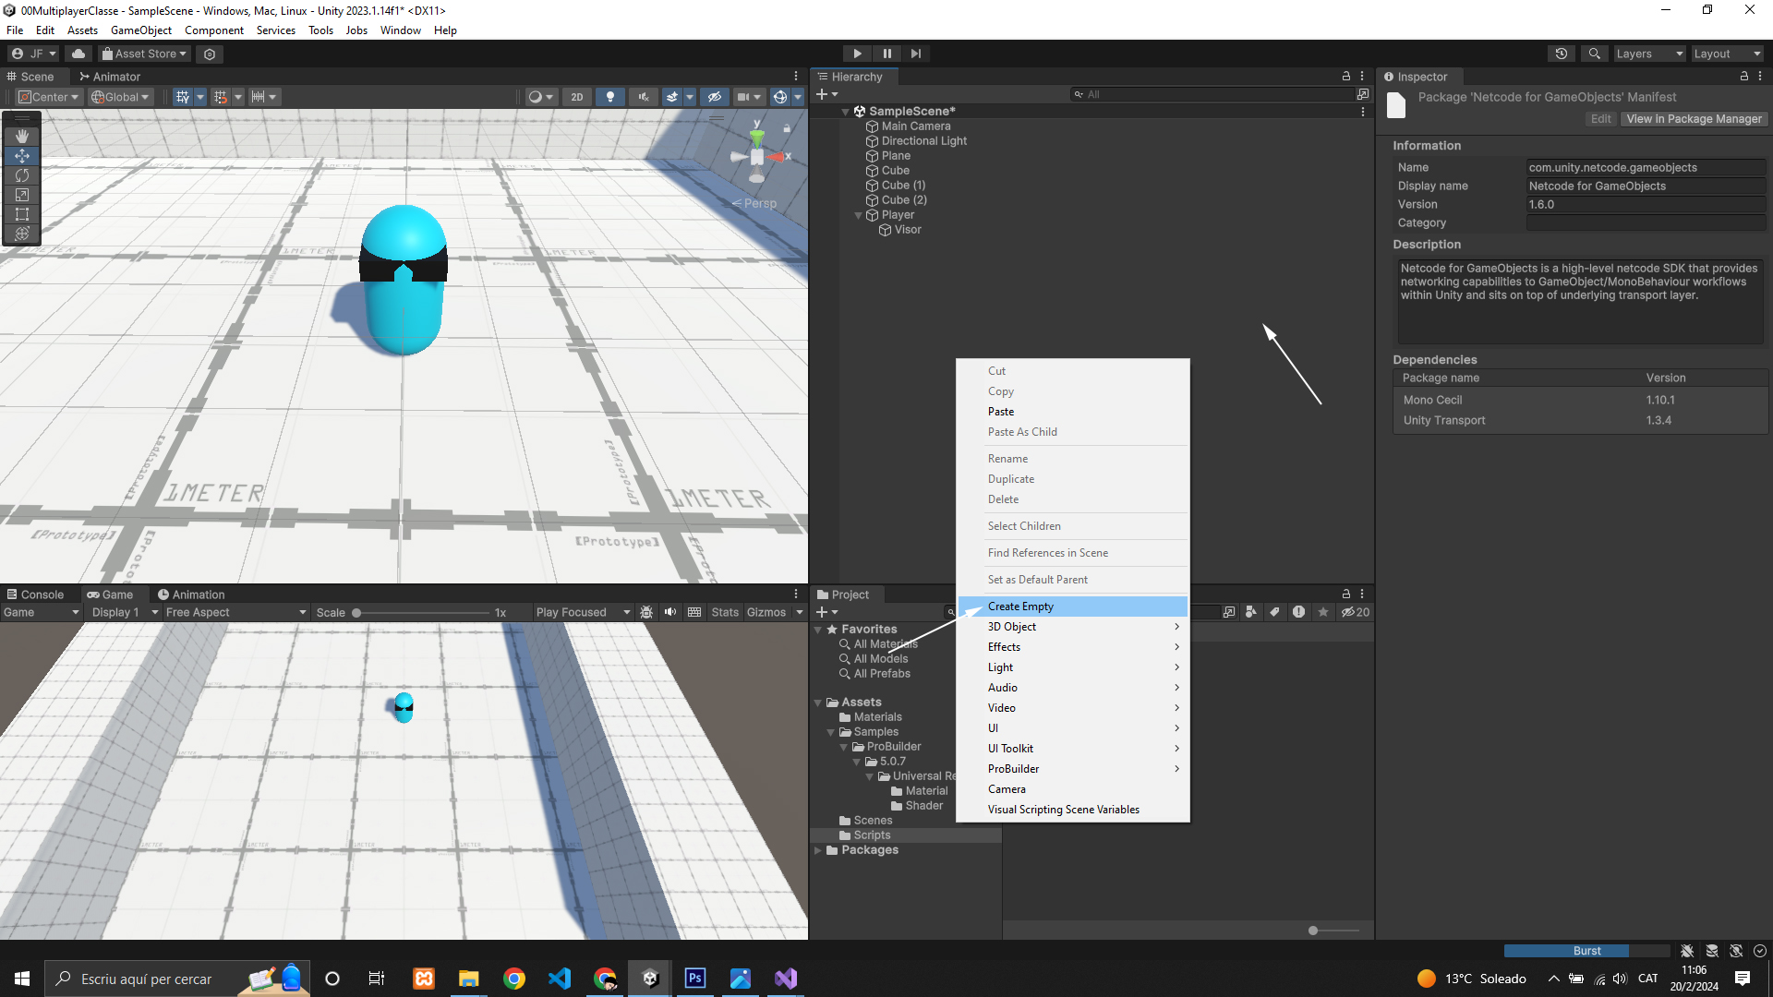Open the Layers dropdown
The height and width of the screenshot is (997, 1773).
[x=1648, y=54]
